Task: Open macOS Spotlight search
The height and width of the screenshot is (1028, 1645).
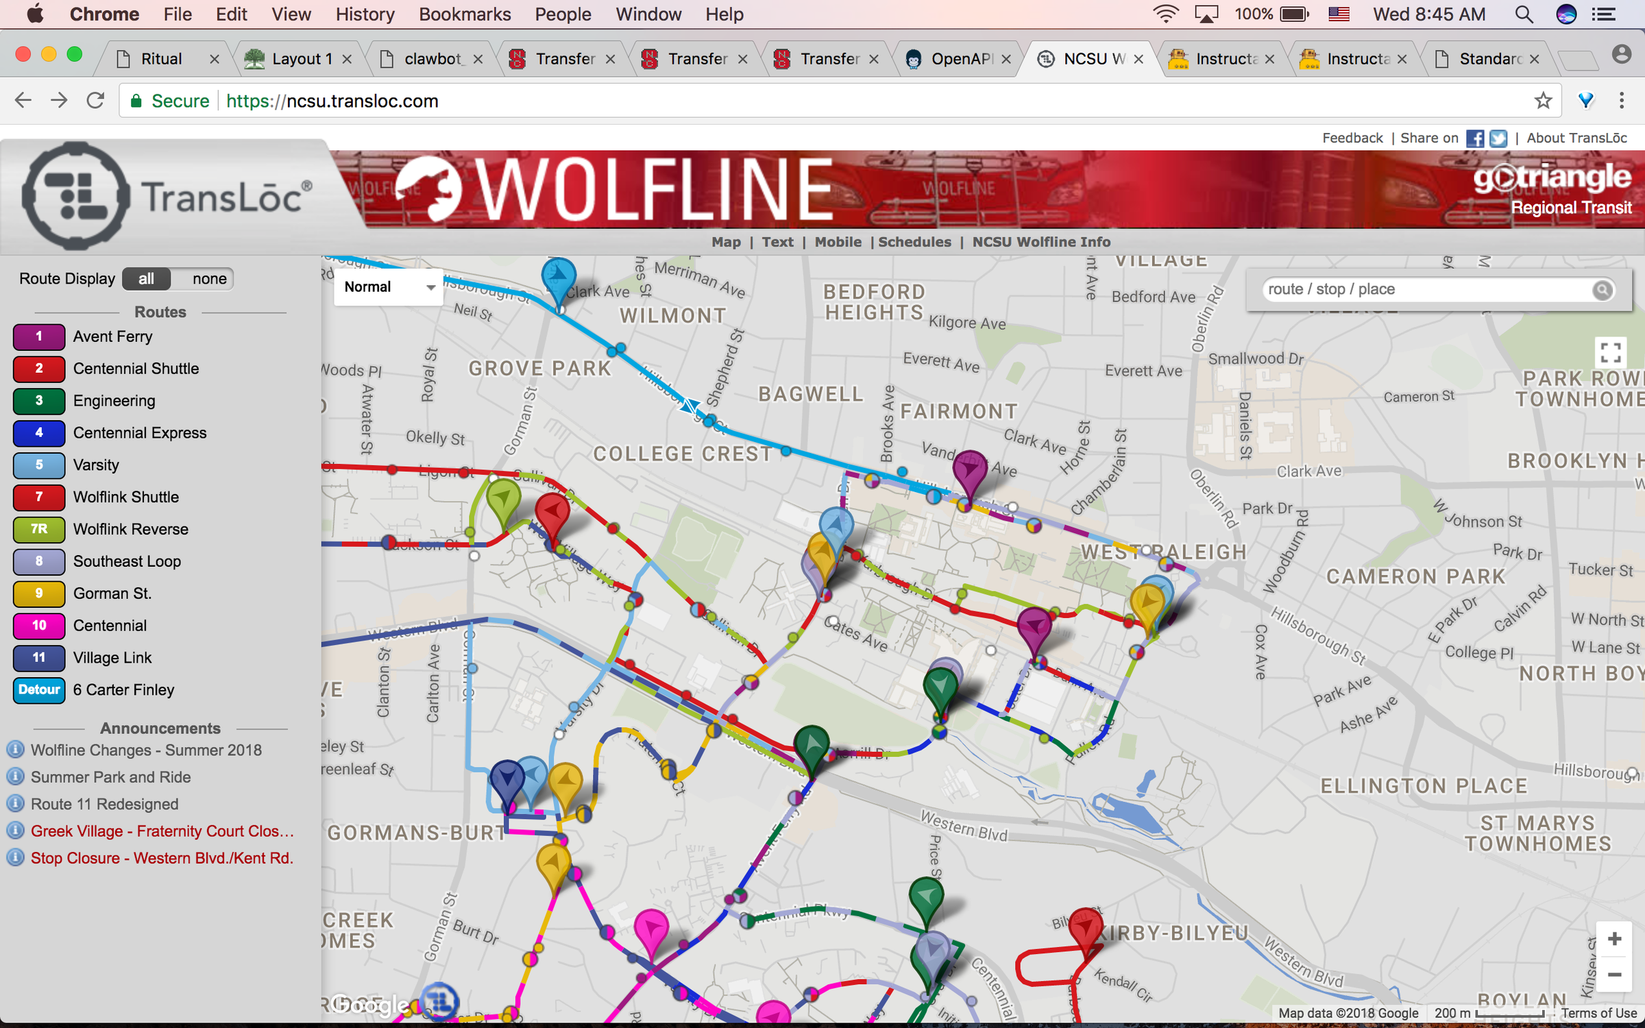Action: click(x=1523, y=14)
